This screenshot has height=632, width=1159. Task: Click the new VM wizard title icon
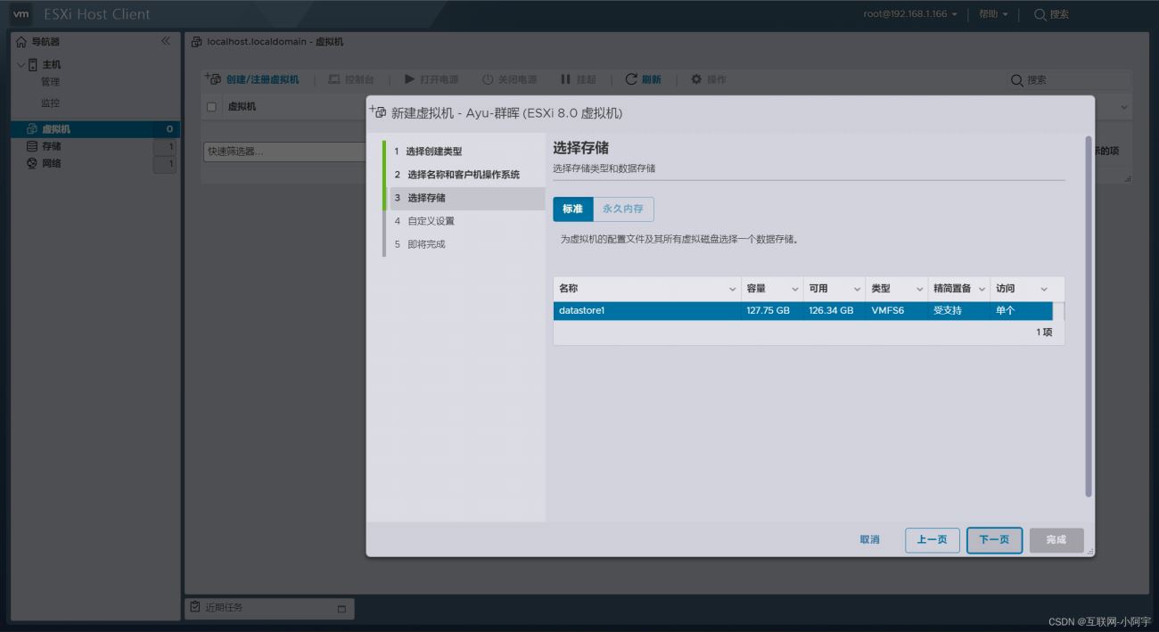tap(378, 112)
